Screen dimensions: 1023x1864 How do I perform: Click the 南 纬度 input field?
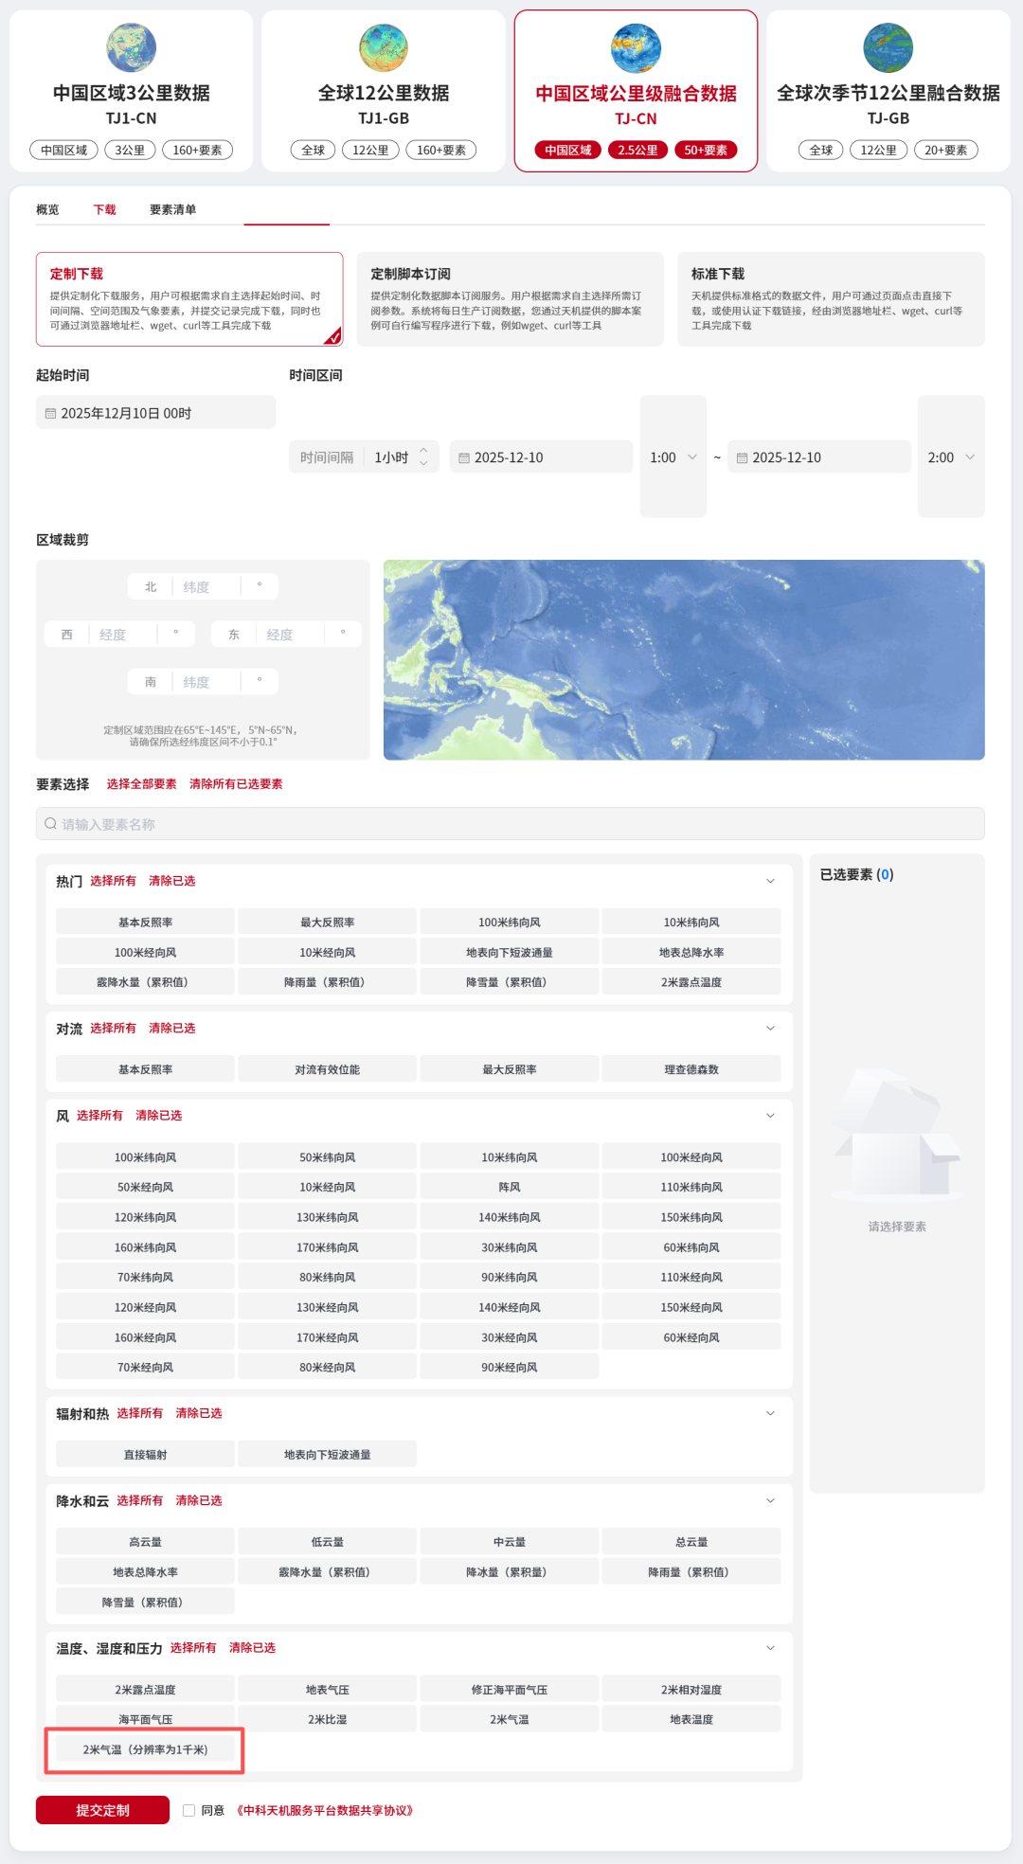click(203, 682)
